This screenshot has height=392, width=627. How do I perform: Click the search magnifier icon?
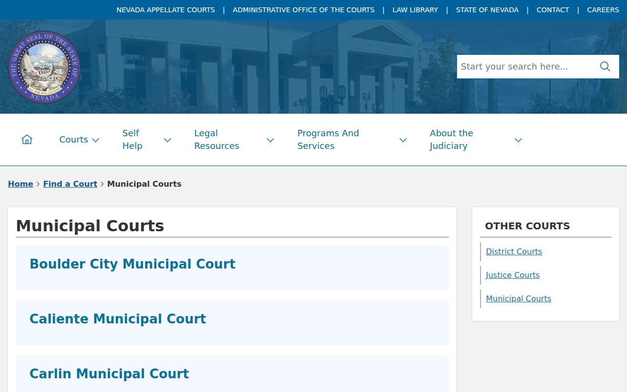tap(605, 67)
